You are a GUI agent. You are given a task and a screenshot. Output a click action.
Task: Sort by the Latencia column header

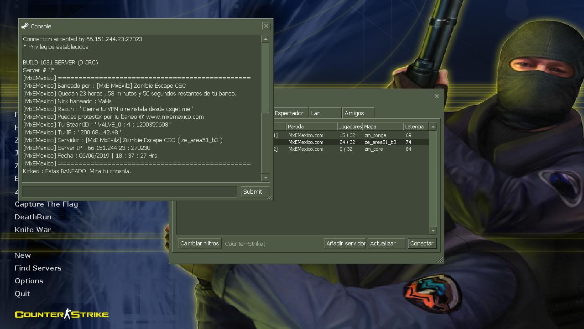pyautogui.click(x=416, y=127)
